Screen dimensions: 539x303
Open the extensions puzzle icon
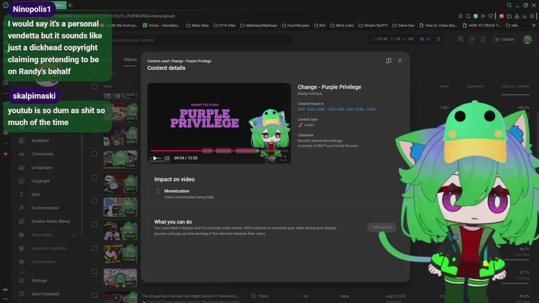(x=509, y=16)
